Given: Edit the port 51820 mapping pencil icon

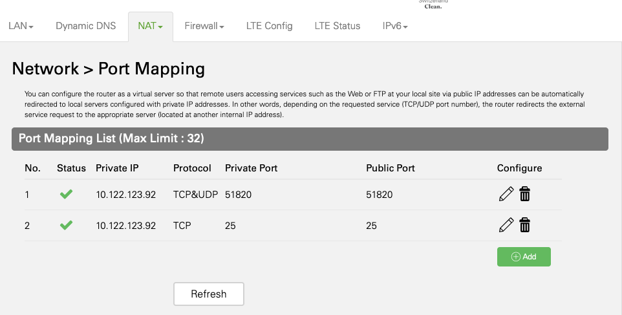Looking at the screenshot, I should click(x=506, y=193).
